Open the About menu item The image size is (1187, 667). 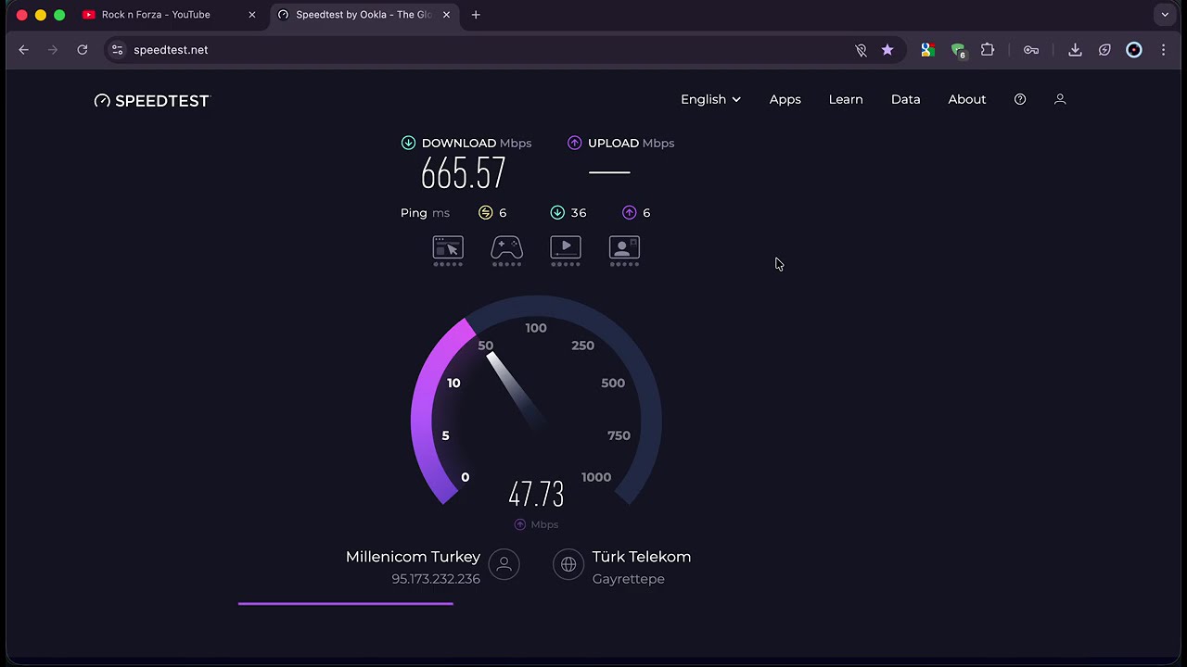click(967, 99)
